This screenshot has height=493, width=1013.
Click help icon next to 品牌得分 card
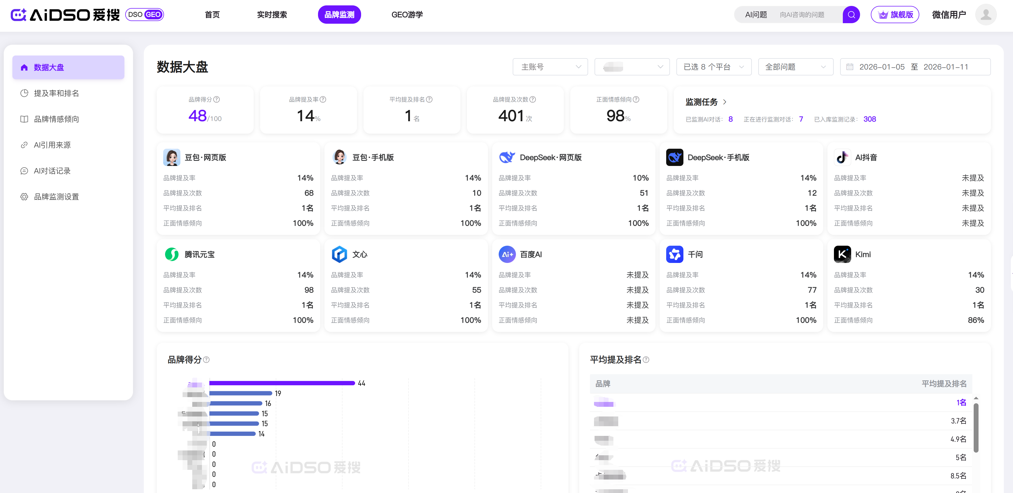[217, 100]
